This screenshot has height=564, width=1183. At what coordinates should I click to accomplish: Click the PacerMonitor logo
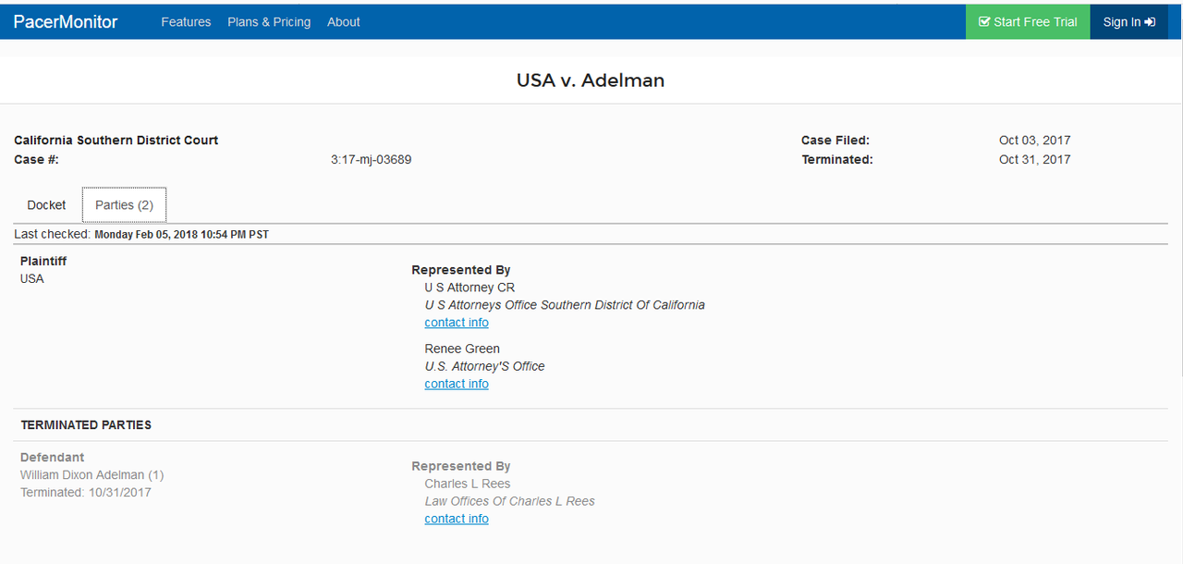tap(66, 21)
